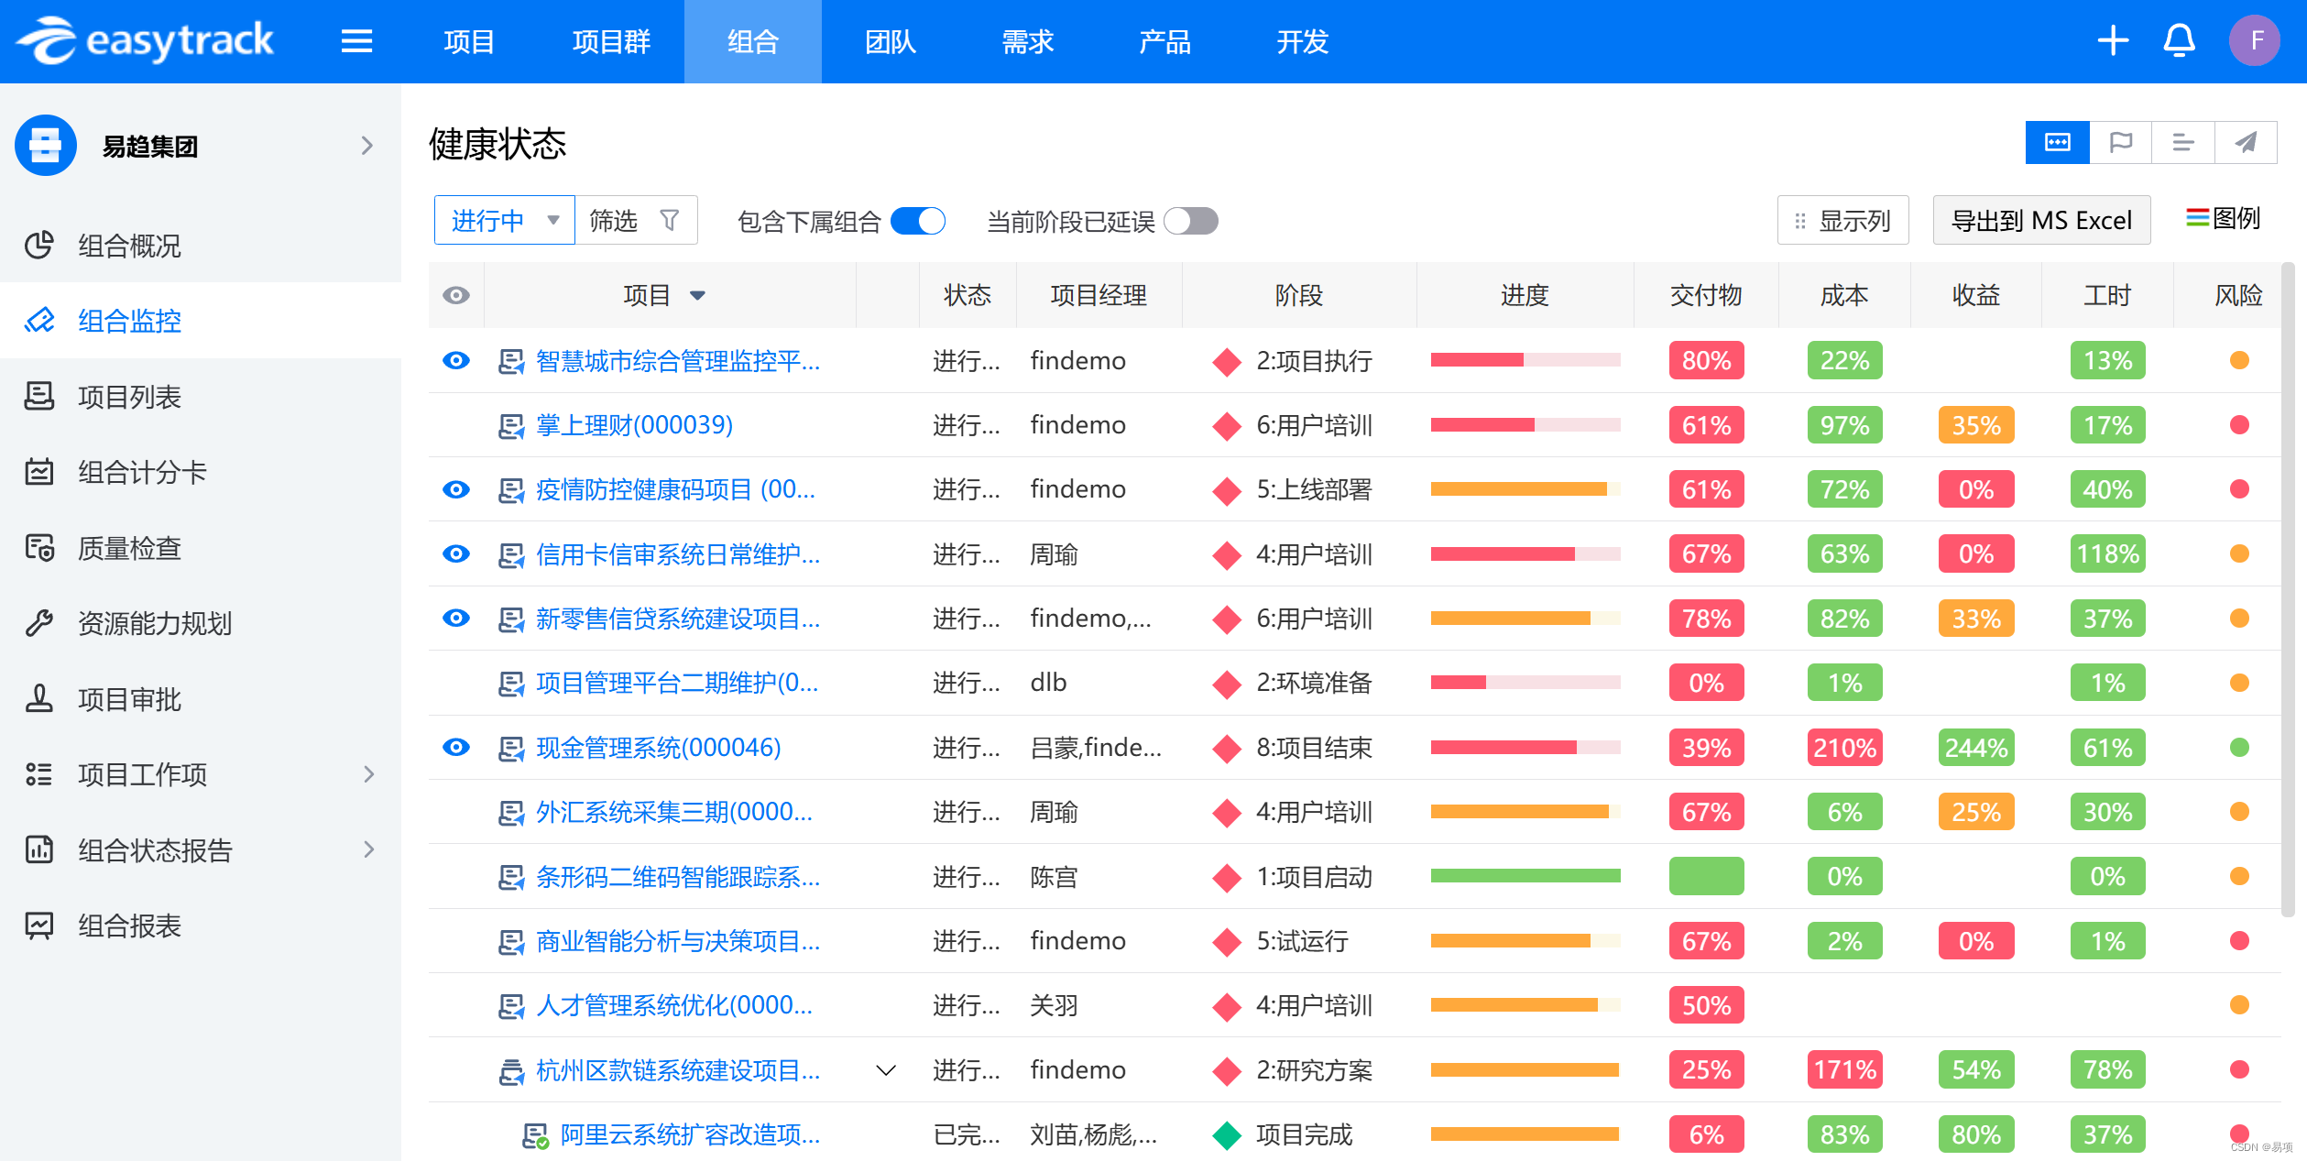This screenshot has width=2307, height=1161.
Task: Click the filter funnel icon next to 筛选
Action: tap(670, 220)
